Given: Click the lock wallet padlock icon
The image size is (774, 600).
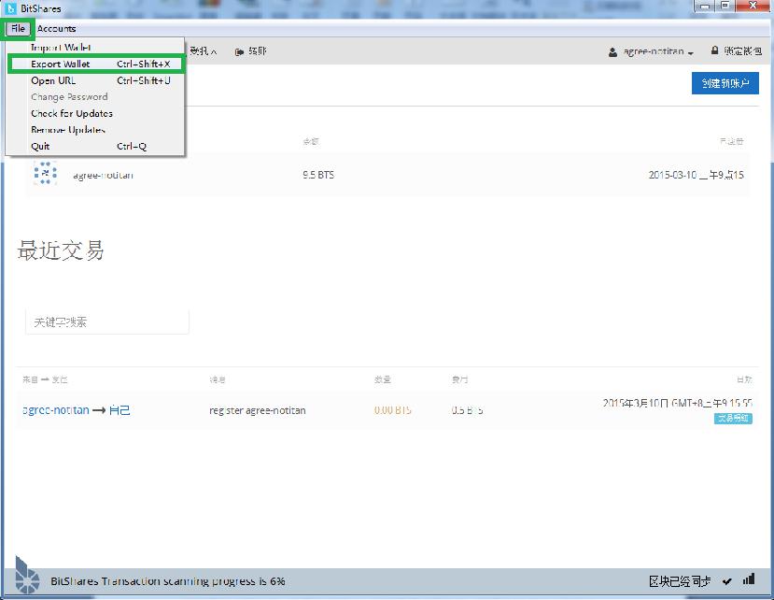Looking at the screenshot, I should [714, 50].
